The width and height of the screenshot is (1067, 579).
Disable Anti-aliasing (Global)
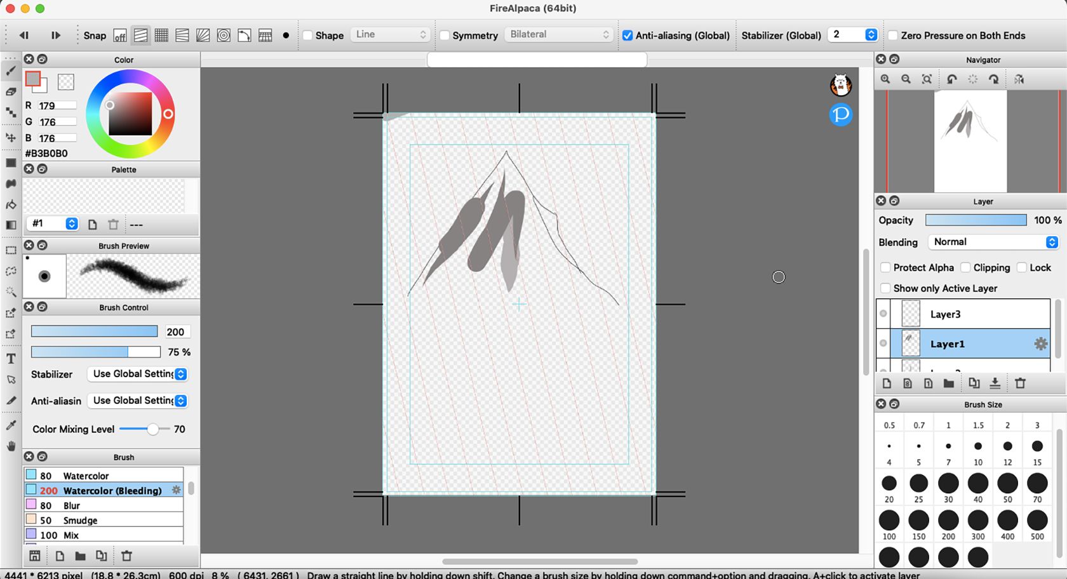click(x=627, y=36)
